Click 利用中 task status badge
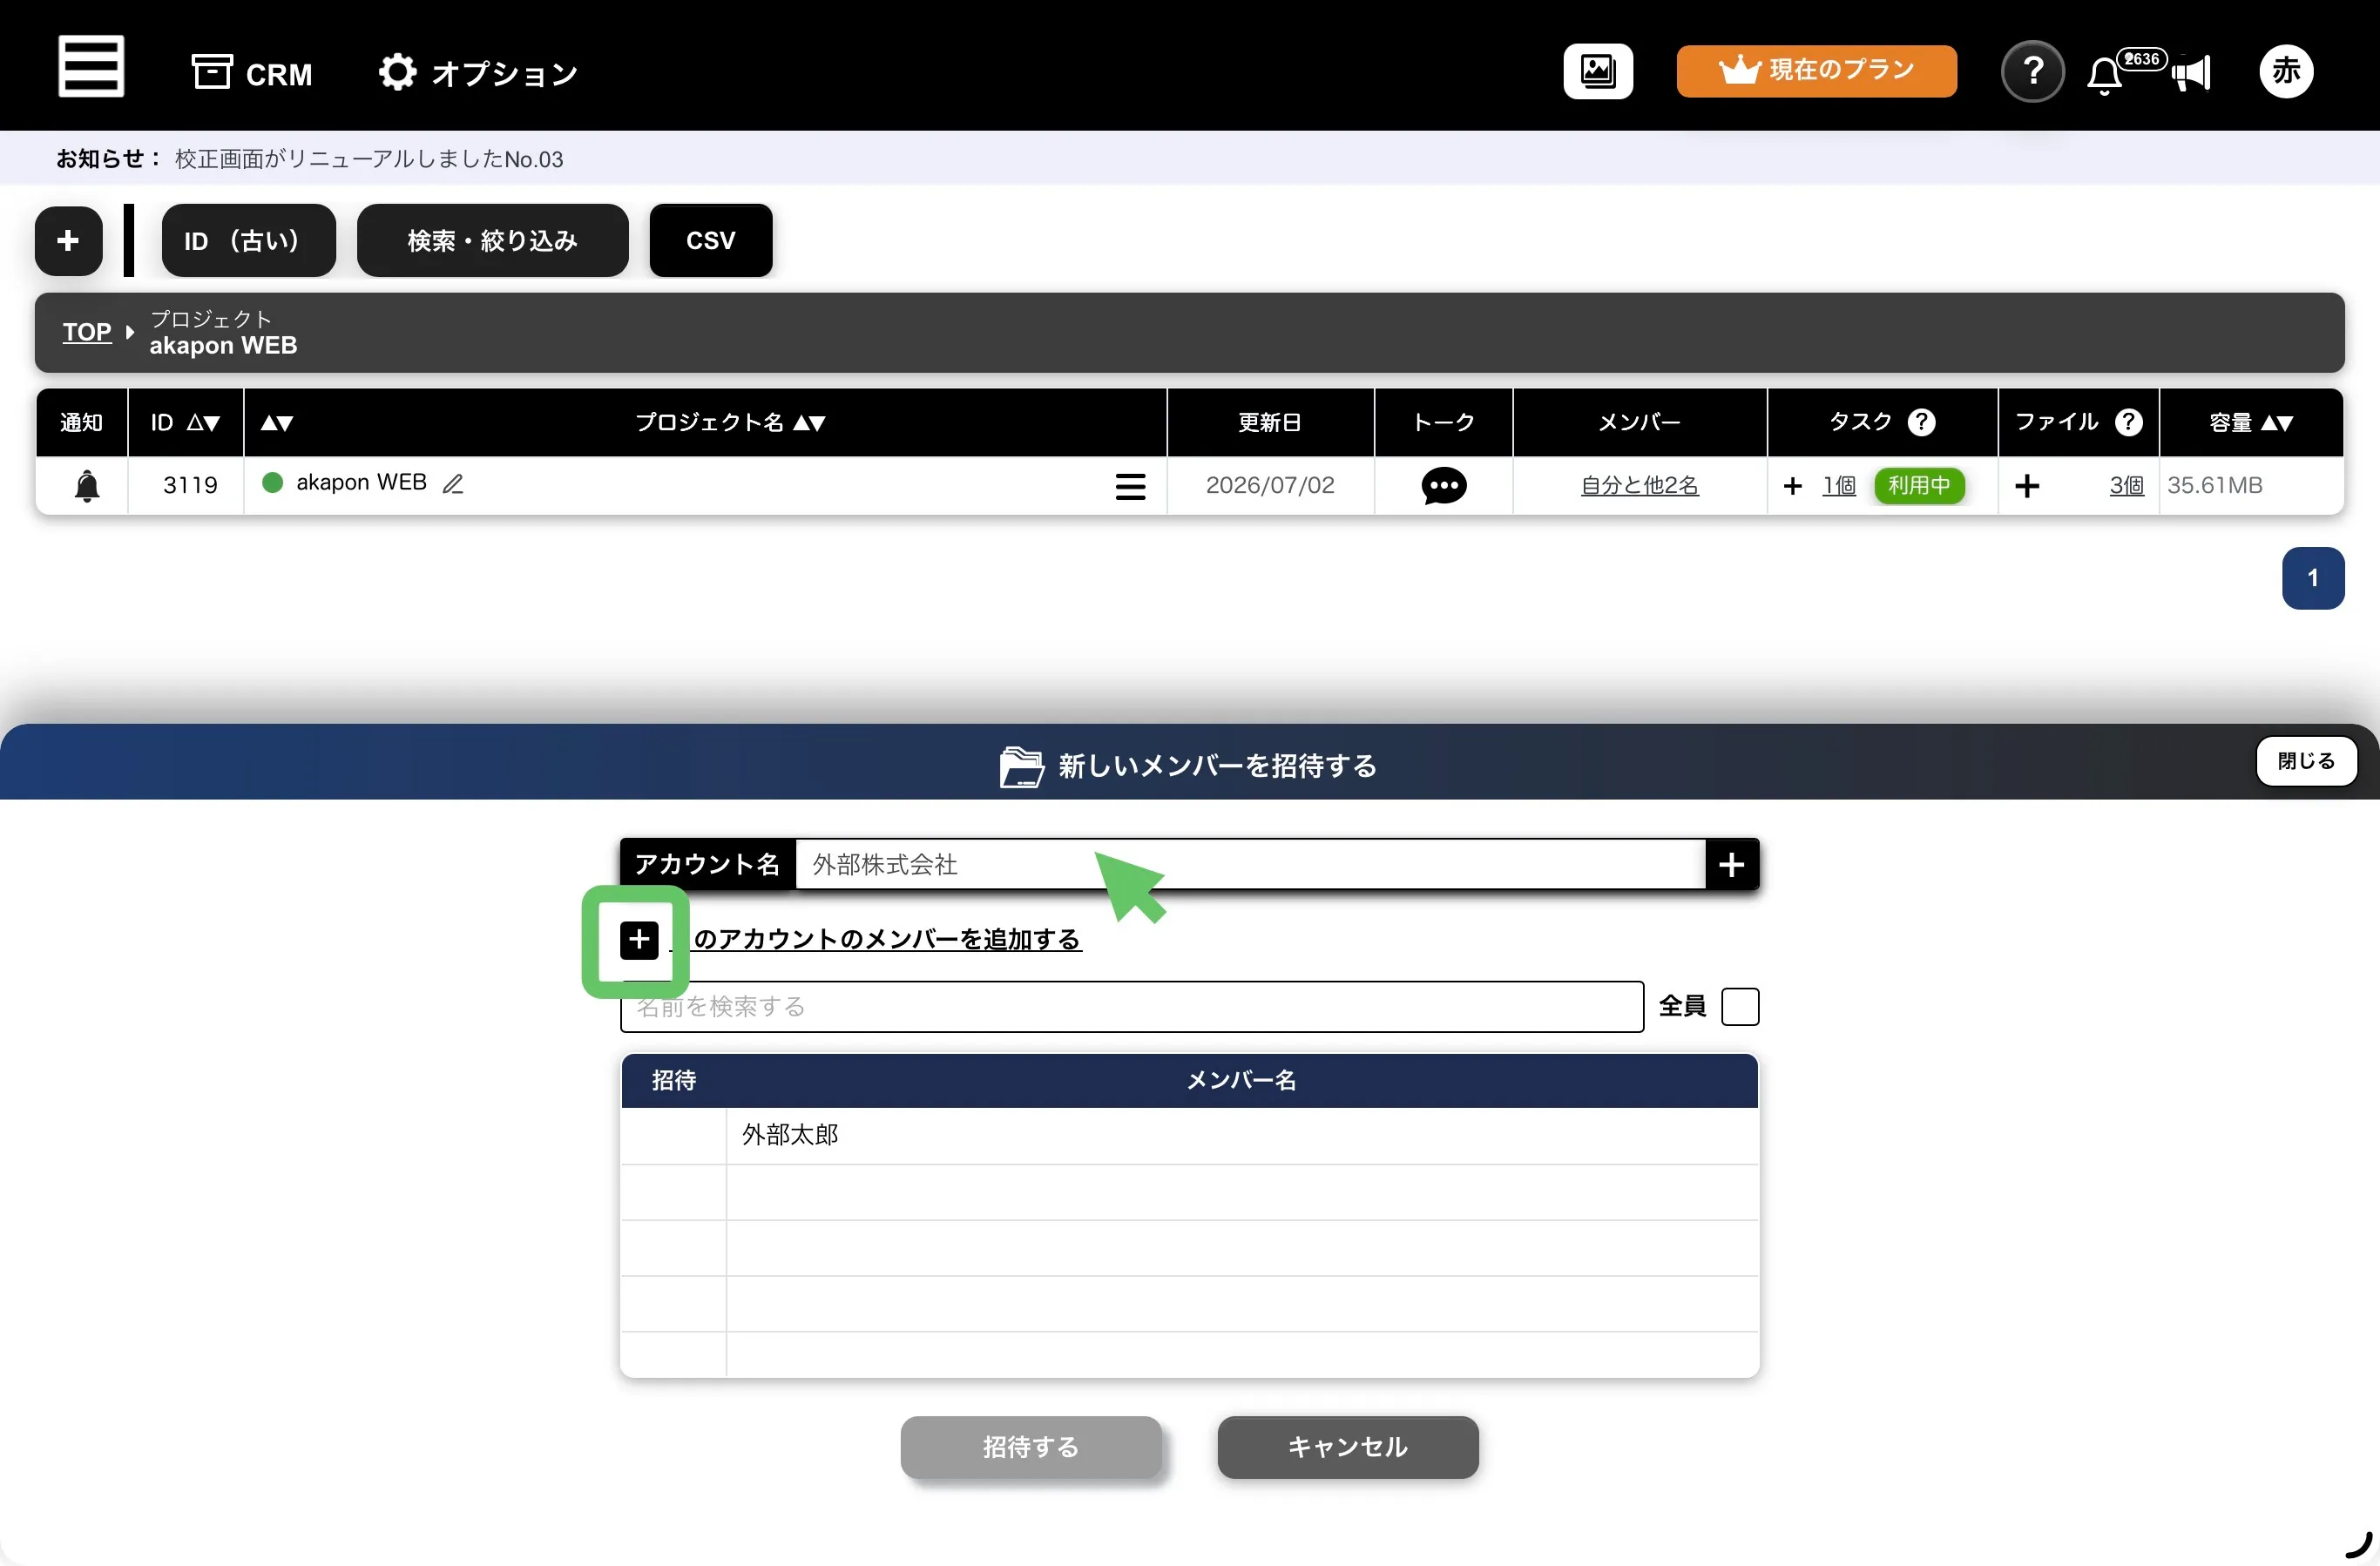The width and height of the screenshot is (2380, 1566). 1919,486
